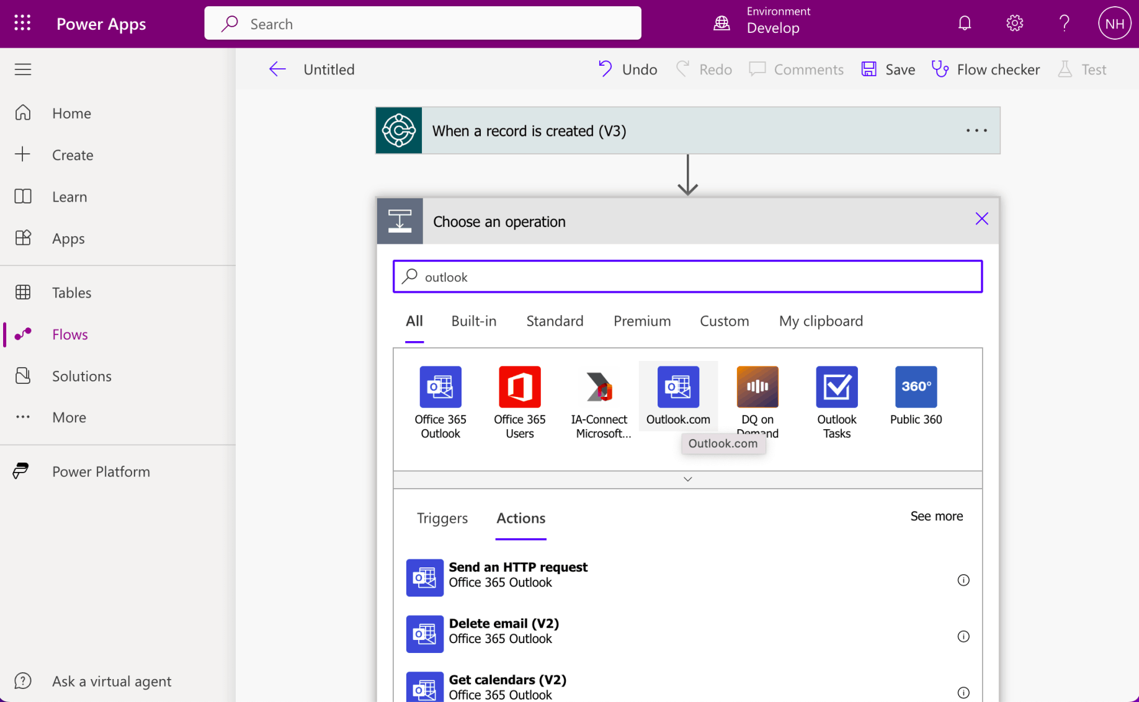The height and width of the screenshot is (702, 1139).
Task: Show info for Delete email (V2) action
Action: click(963, 636)
